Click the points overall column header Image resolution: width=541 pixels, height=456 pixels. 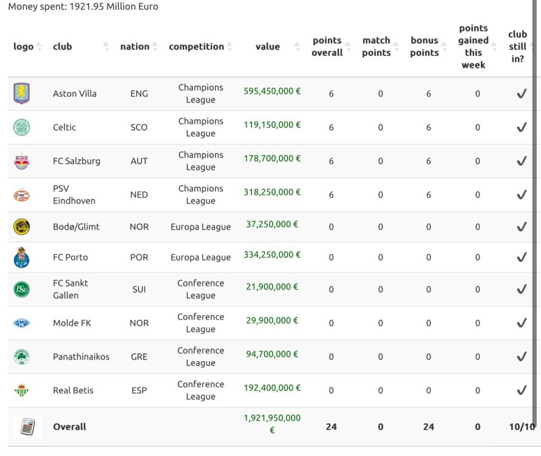(327, 47)
